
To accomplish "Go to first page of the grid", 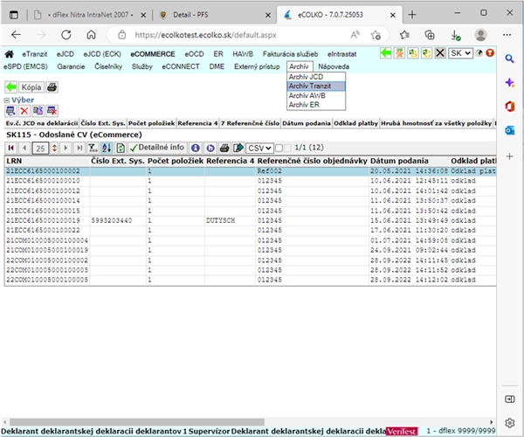I will pyautogui.click(x=11, y=148).
